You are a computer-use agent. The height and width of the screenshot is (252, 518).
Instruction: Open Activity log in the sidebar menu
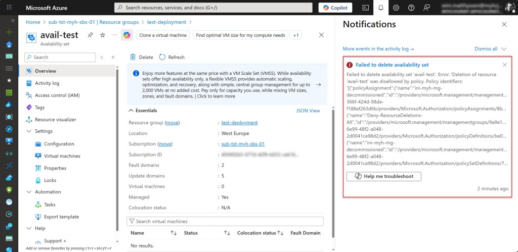[47, 83]
